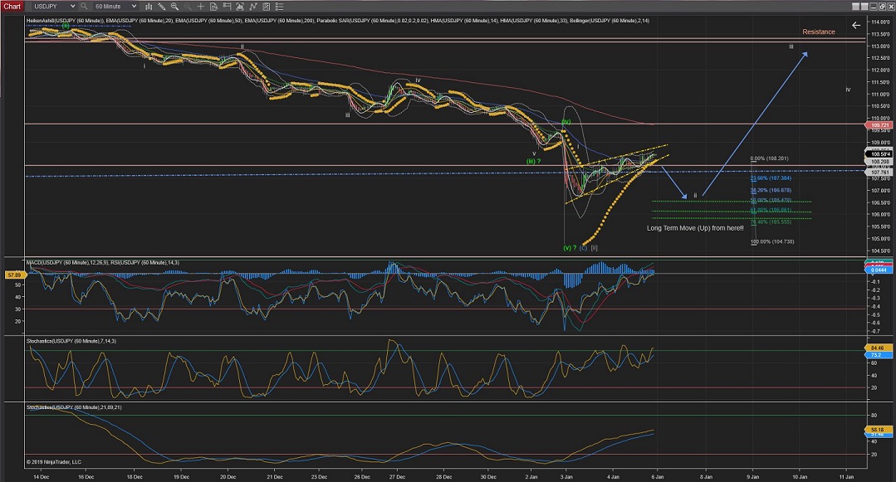Image resolution: width=896 pixels, height=482 pixels.
Task: Open chart Properties list icon
Action: [279, 7]
